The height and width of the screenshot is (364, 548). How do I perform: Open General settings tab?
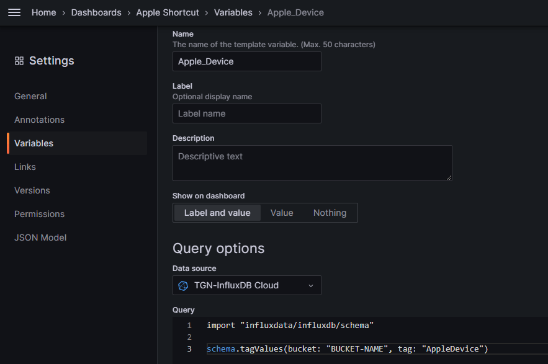pyautogui.click(x=30, y=96)
